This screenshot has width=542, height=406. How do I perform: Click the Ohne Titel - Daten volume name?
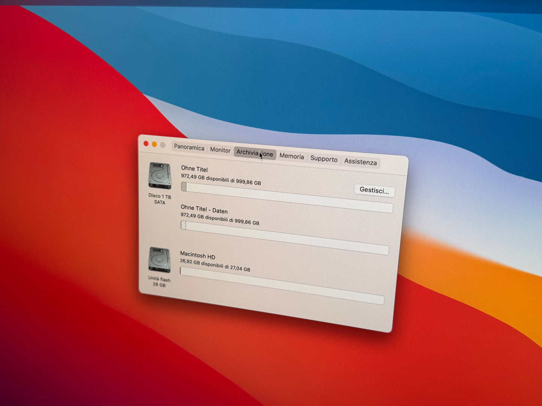(204, 209)
